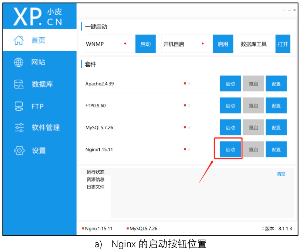Restart Nginx1.15.11 with 重启
The width and height of the screenshot is (302, 251).
click(253, 149)
